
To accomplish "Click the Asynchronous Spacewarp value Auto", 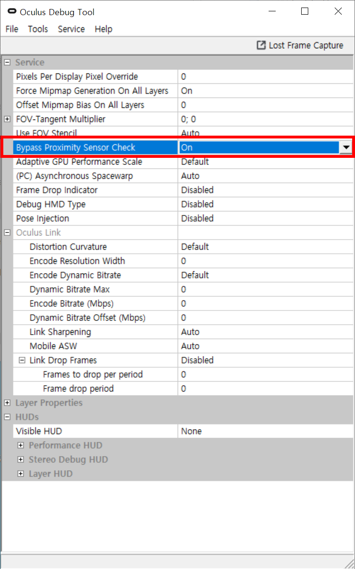I will click(x=265, y=176).
